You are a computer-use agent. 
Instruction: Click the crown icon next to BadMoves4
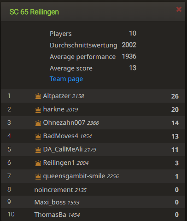(x=38, y=136)
